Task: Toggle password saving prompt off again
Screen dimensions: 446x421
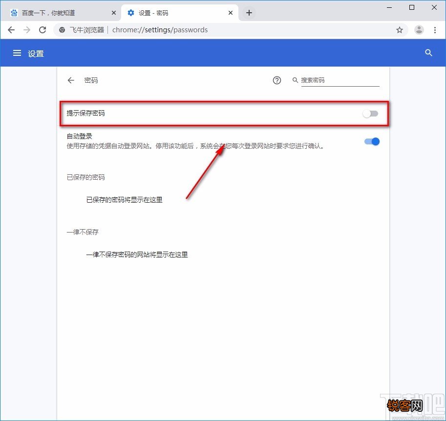Action: pyautogui.click(x=370, y=113)
